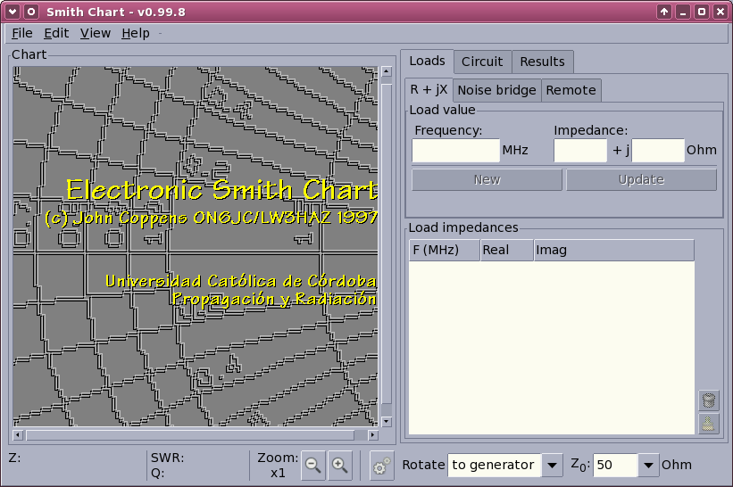Viewport: 733px width, 487px height.
Task: Click the chart horizontal scrollbar right arrow
Action: pyautogui.click(x=372, y=435)
